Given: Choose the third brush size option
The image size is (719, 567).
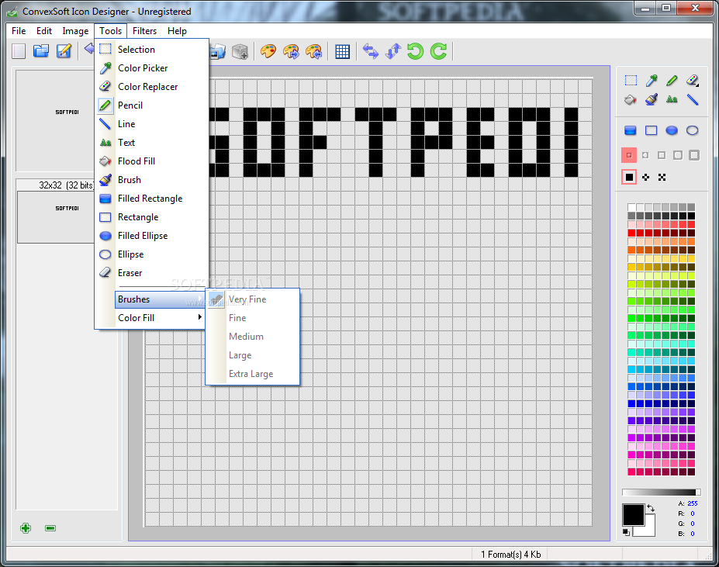Looking at the screenshot, I should tap(662, 155).
